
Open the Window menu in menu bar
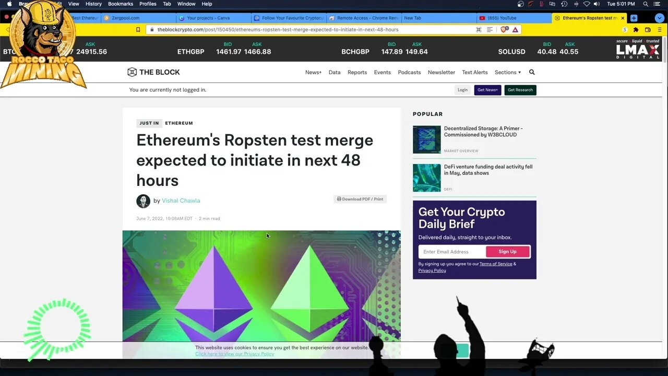tap(186, 4)
